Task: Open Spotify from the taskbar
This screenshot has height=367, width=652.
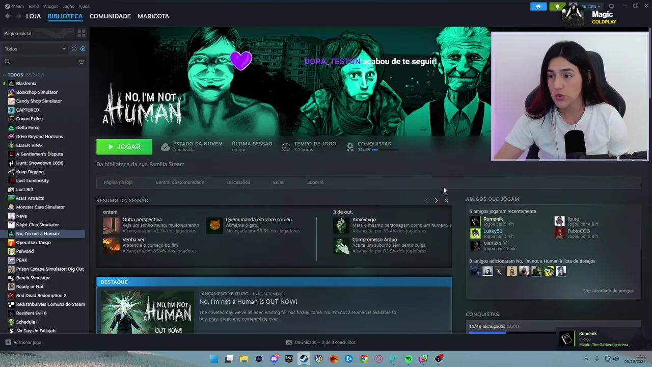Action: coord(409,359)
